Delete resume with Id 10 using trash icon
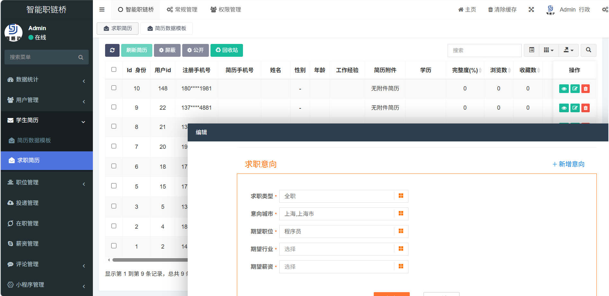Viewport: 609px width, 296px height. [586, 89]
